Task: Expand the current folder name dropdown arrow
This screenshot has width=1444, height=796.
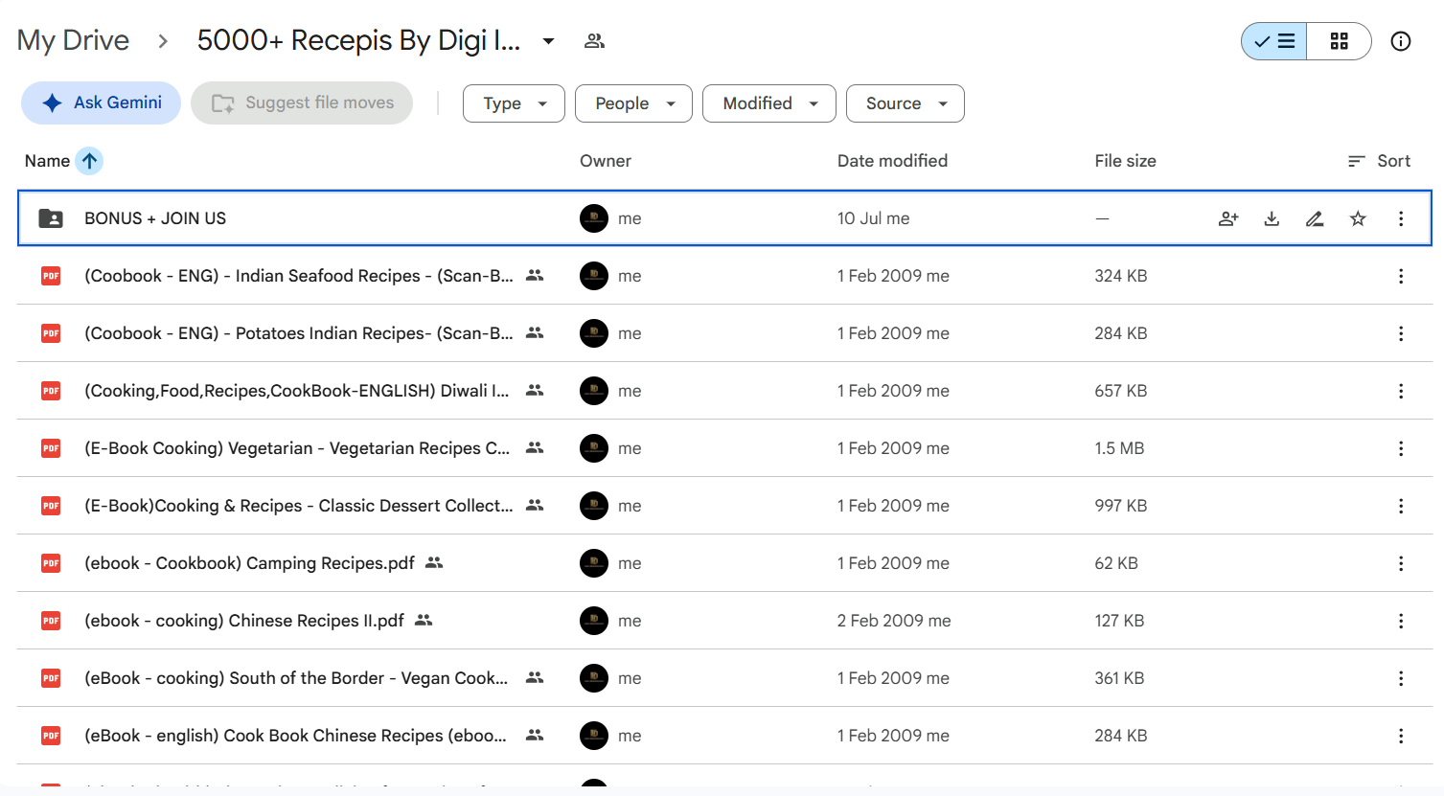Action: tap(548, 41)
